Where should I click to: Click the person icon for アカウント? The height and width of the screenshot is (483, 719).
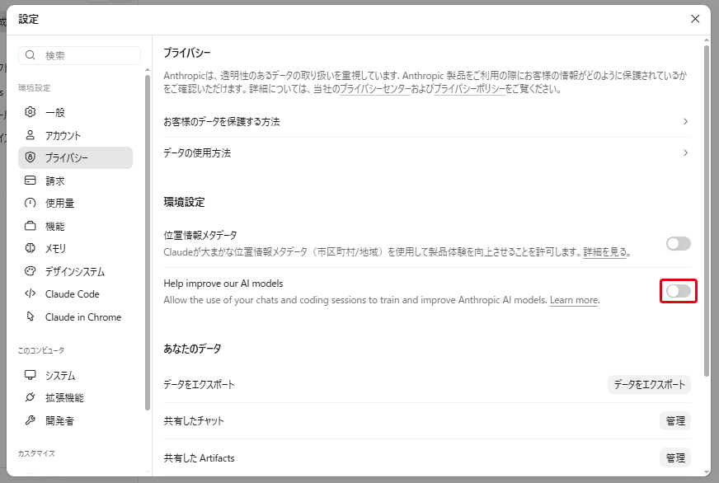(31, 134)
